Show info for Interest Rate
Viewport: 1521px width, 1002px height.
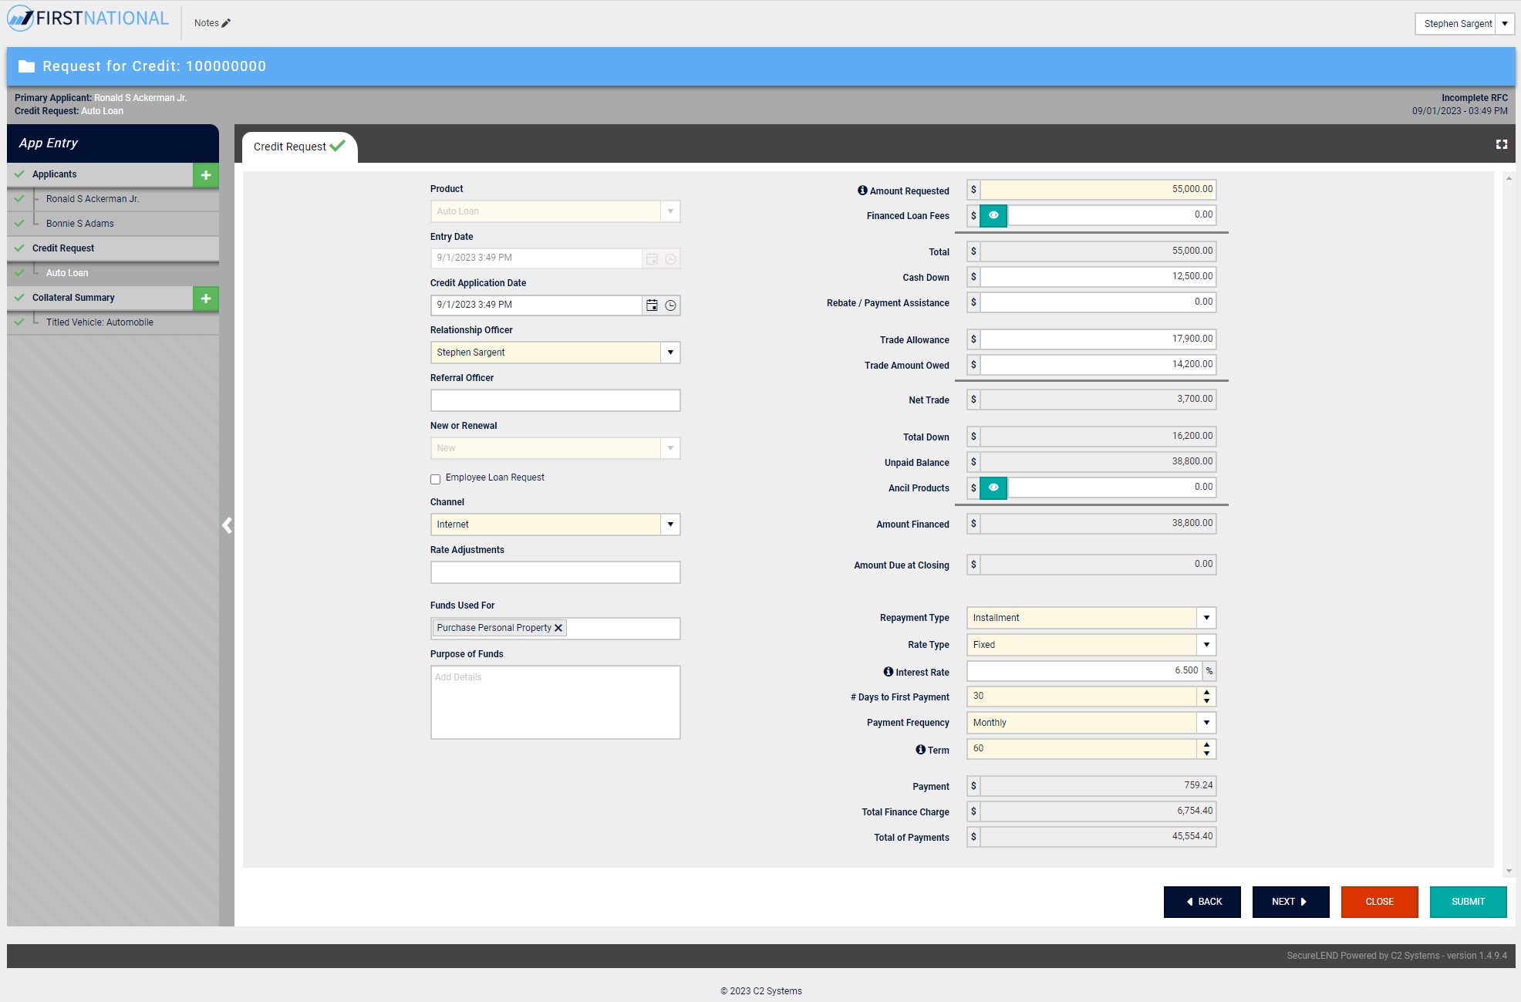point(889,672)
